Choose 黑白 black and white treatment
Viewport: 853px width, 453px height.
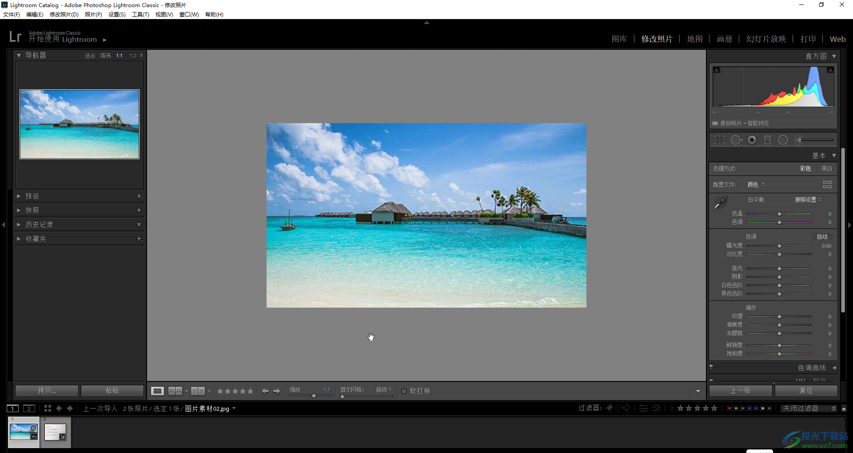(827, 168)
